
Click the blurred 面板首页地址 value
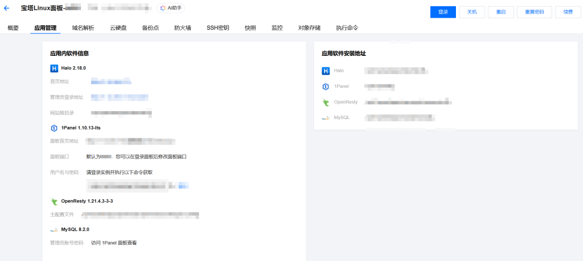click(131, 141)
